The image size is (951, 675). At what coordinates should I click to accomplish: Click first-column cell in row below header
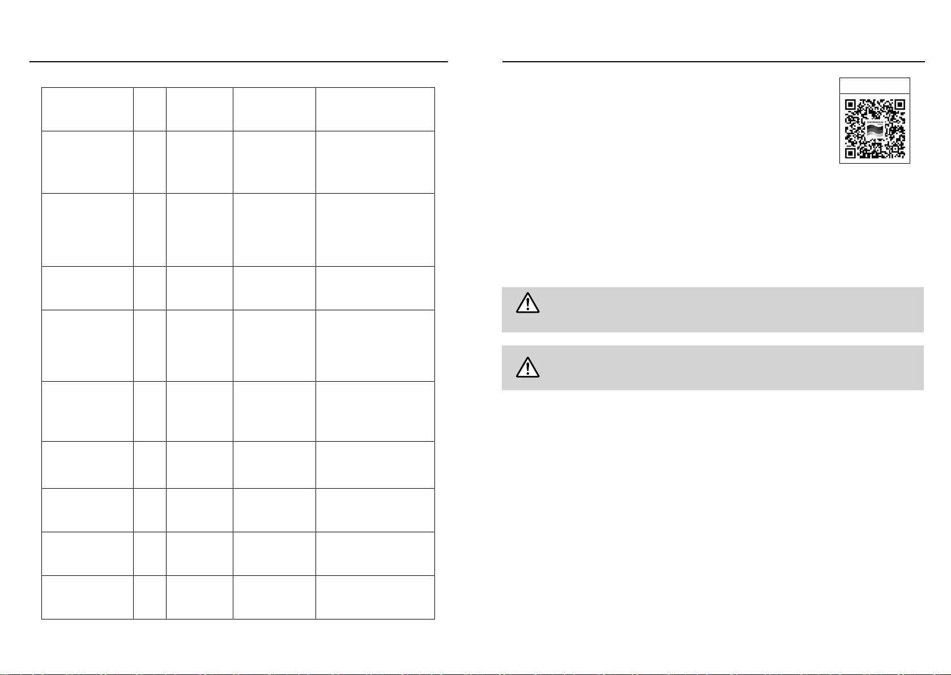[87, 163]
